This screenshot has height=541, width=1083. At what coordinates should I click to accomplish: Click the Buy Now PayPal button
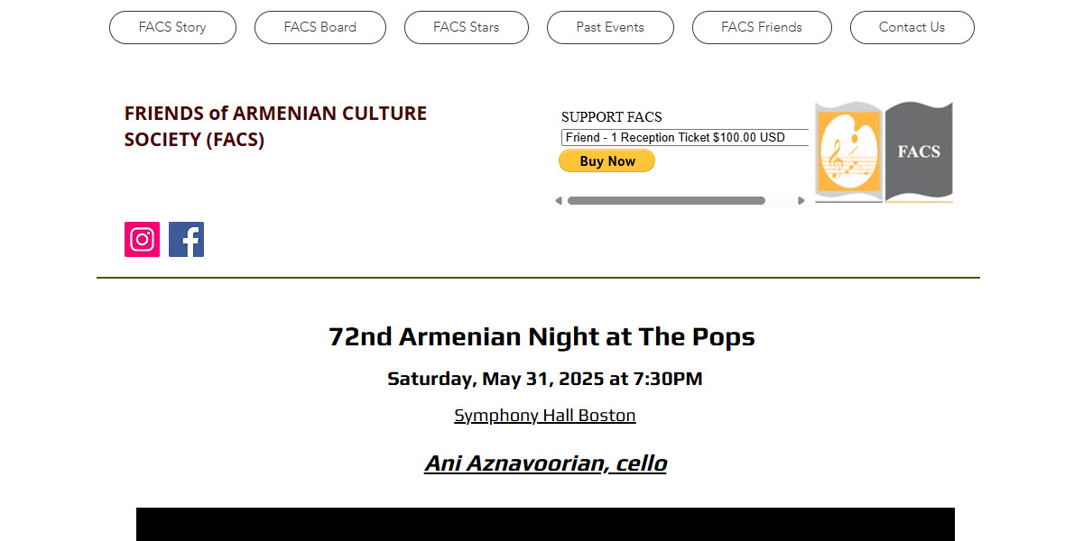click(606, 160)
